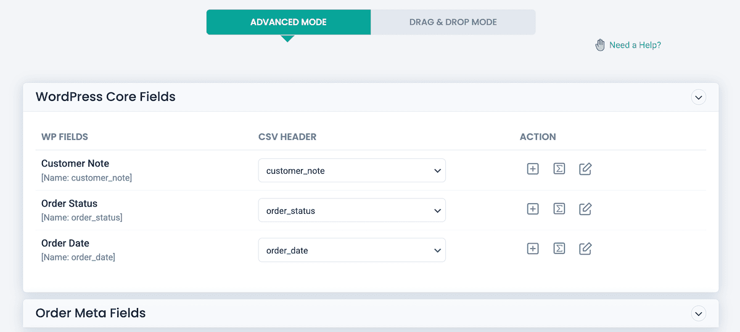This screenshot has height=332, width=740.
Task: Click the plus icon in Order Date row
Action: [533, 249]
